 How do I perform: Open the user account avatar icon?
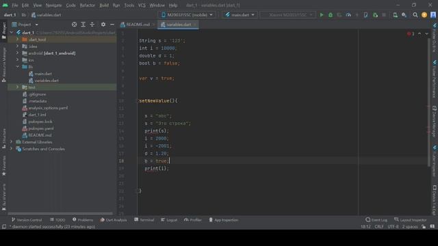pyautogui.click(x=433, y=15)
